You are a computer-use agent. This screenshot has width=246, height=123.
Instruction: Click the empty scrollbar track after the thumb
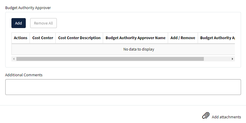(217, 59)
